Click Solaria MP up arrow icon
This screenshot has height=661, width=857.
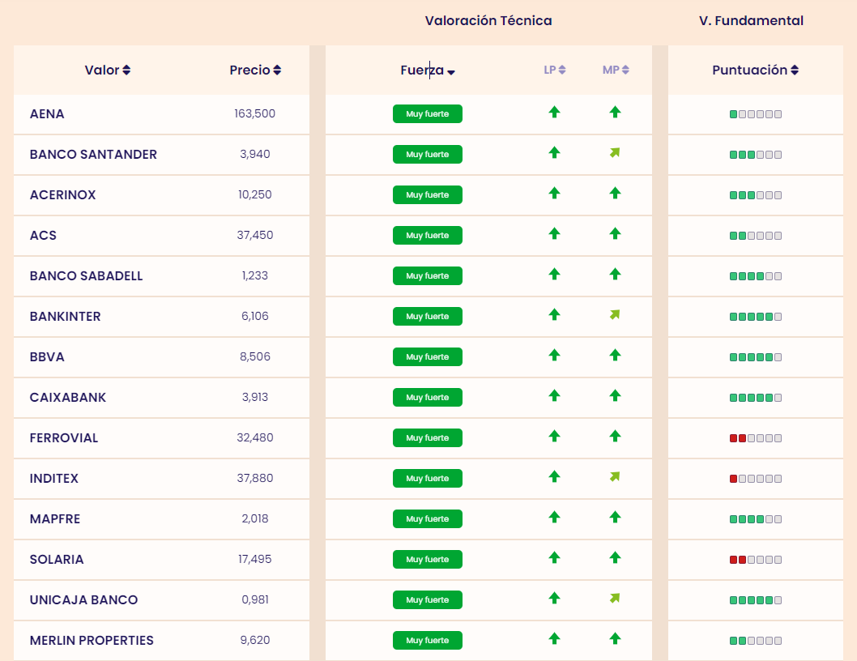(x=615, y=557)
